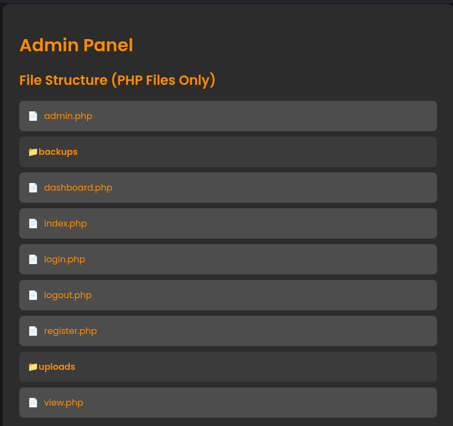Click the File Structure (PHP Files Only) heading
Viewport: 453px width, 426px height.
coord(117,80)
